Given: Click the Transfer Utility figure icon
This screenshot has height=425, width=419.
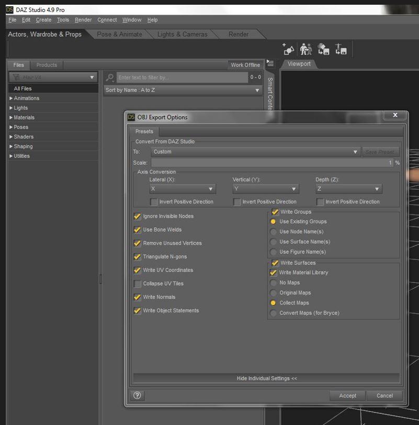Looking at the screenshot, I should [306, 49].
